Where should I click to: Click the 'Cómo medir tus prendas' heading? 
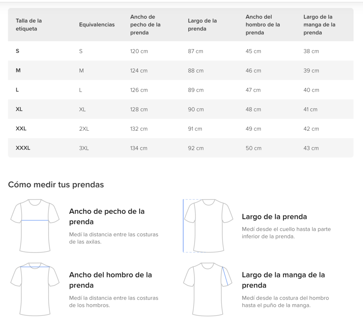[x=56, y=185]
